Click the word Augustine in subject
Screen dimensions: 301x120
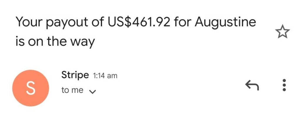click(225, 22)
